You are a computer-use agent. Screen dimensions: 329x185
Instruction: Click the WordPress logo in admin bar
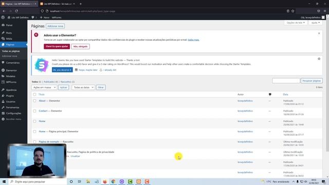[x=3, y=17]
